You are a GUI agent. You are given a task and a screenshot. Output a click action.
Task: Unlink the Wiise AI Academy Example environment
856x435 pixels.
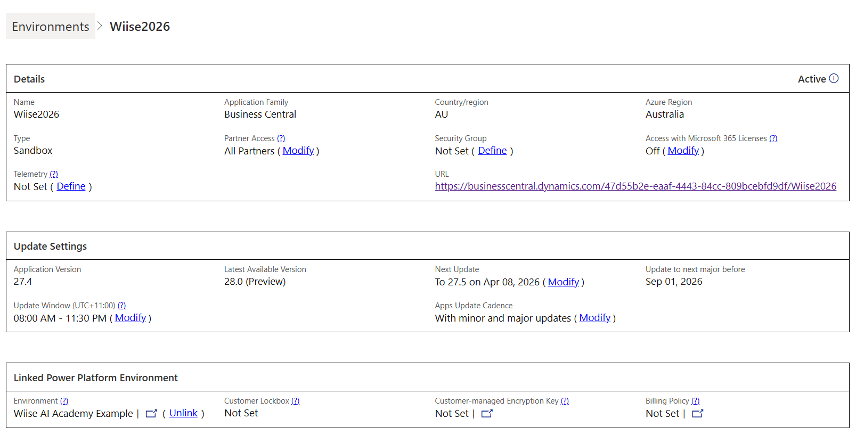(x=183, y=413)
